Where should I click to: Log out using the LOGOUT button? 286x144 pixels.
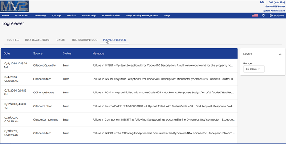[277, 16]
